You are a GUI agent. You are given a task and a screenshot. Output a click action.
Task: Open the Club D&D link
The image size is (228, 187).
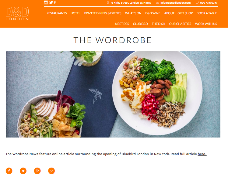140,24
